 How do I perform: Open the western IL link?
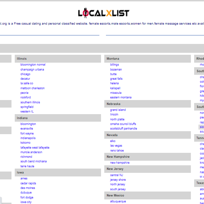(x=27, y=112)
